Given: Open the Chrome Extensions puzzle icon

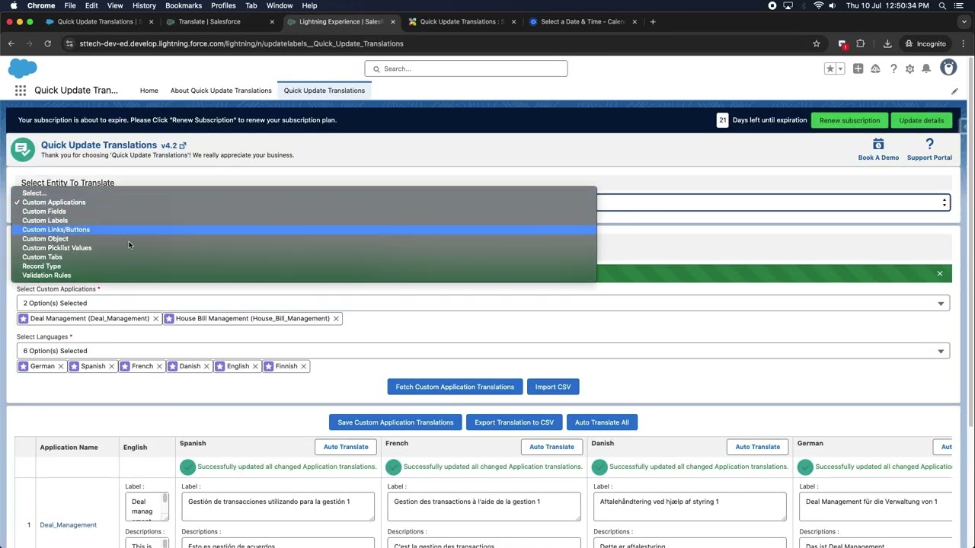Looking at the screenshot, I should (x=861, y=43).
